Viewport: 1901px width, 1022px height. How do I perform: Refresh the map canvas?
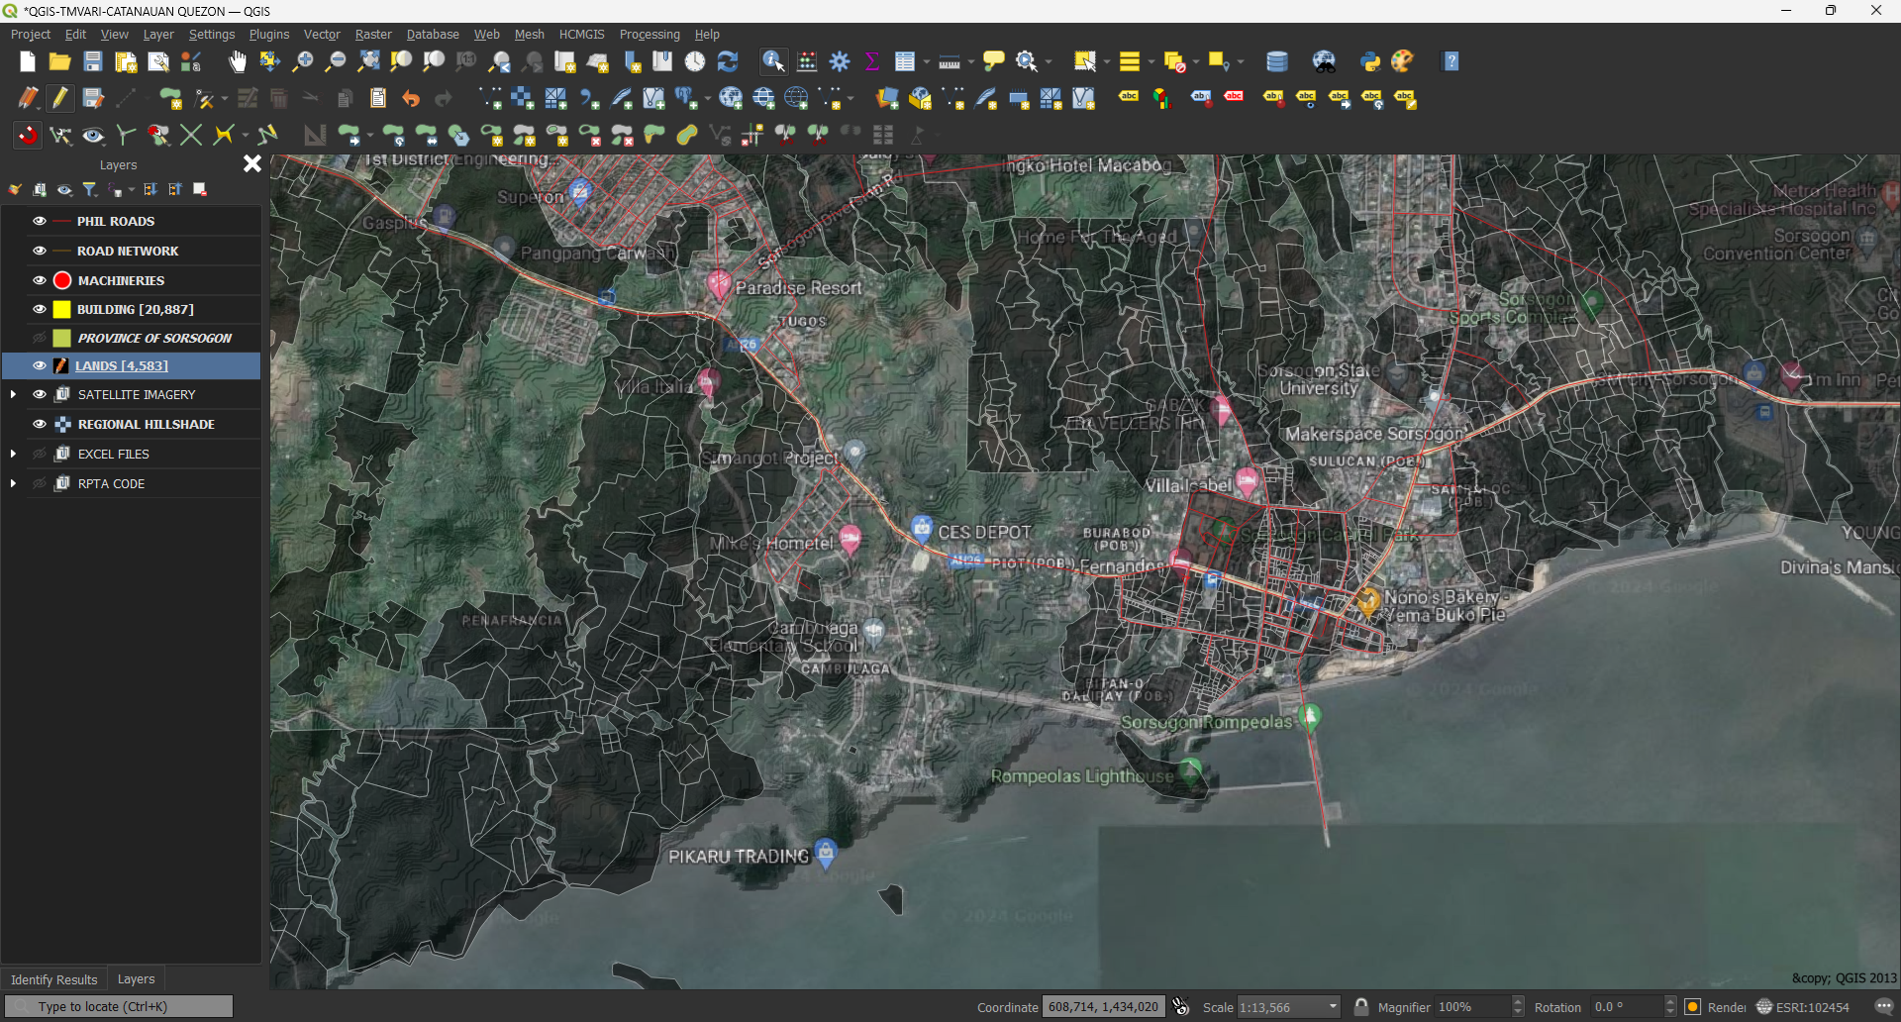coord(729,61)
